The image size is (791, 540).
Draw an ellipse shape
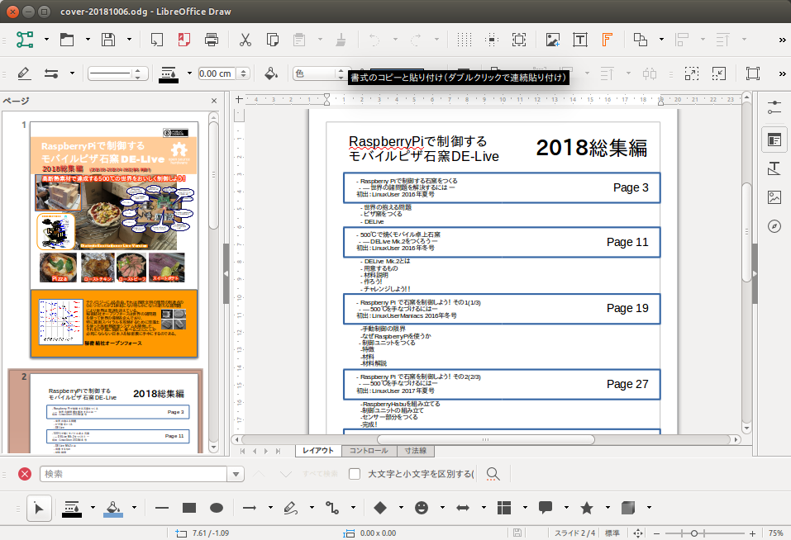pyautogui.click(x=217, y=508)
